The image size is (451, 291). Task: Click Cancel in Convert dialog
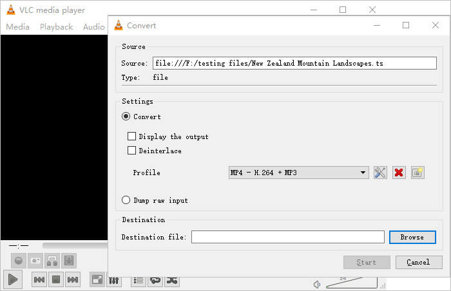point(419,262)
